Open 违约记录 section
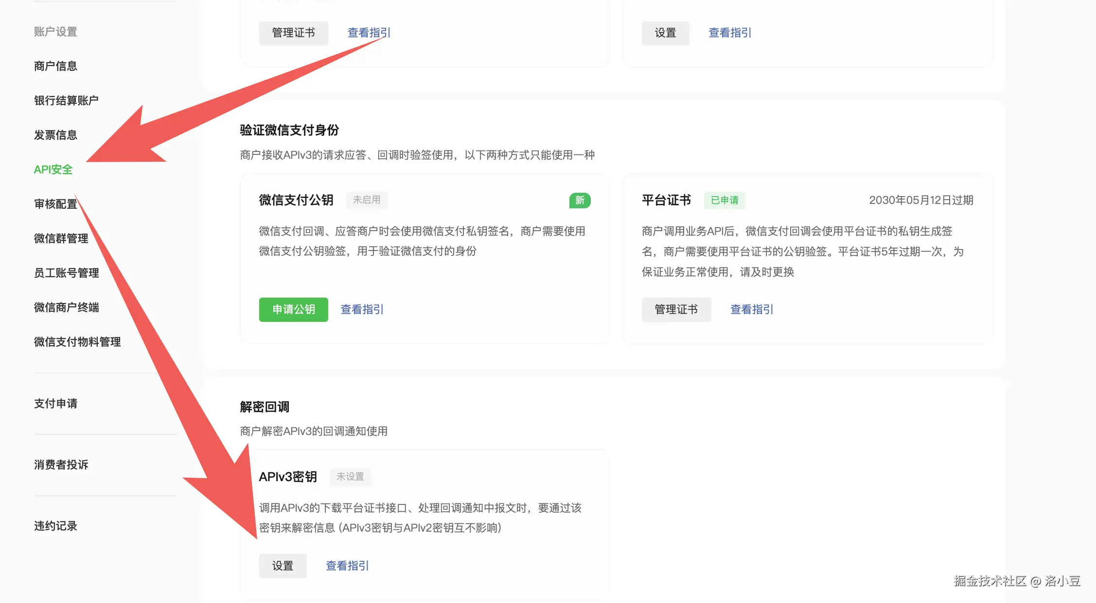The height and width of the screenshot is (603, 1096). [x=55, y=526]
